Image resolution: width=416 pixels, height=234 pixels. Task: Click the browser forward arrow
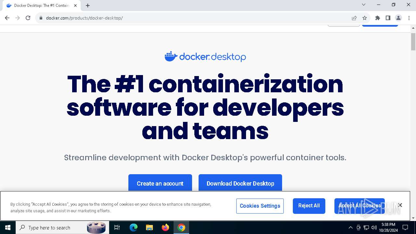(18, 18)
